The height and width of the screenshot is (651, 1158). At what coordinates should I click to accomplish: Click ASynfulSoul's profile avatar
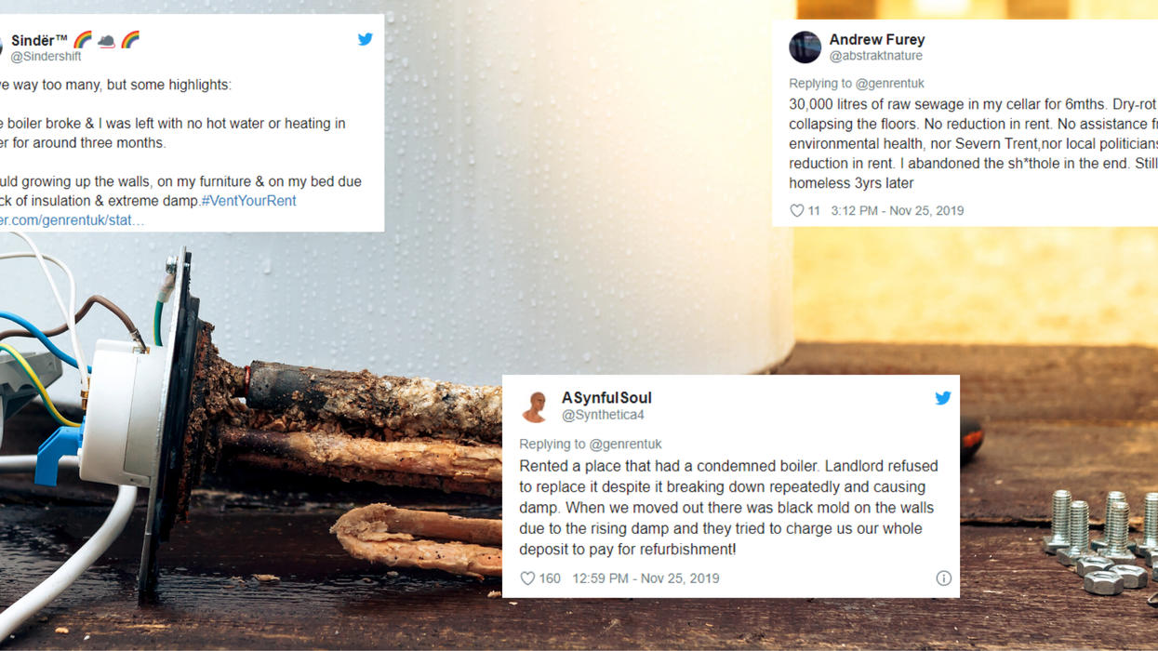[x=535, y=406]
